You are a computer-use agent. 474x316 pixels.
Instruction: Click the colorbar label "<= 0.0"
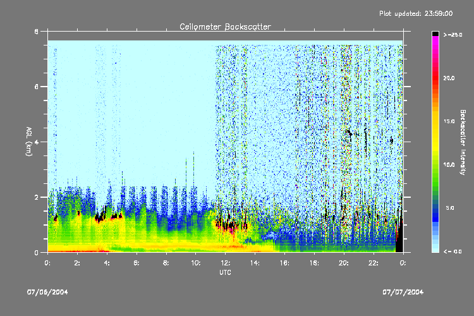[453, 252]
